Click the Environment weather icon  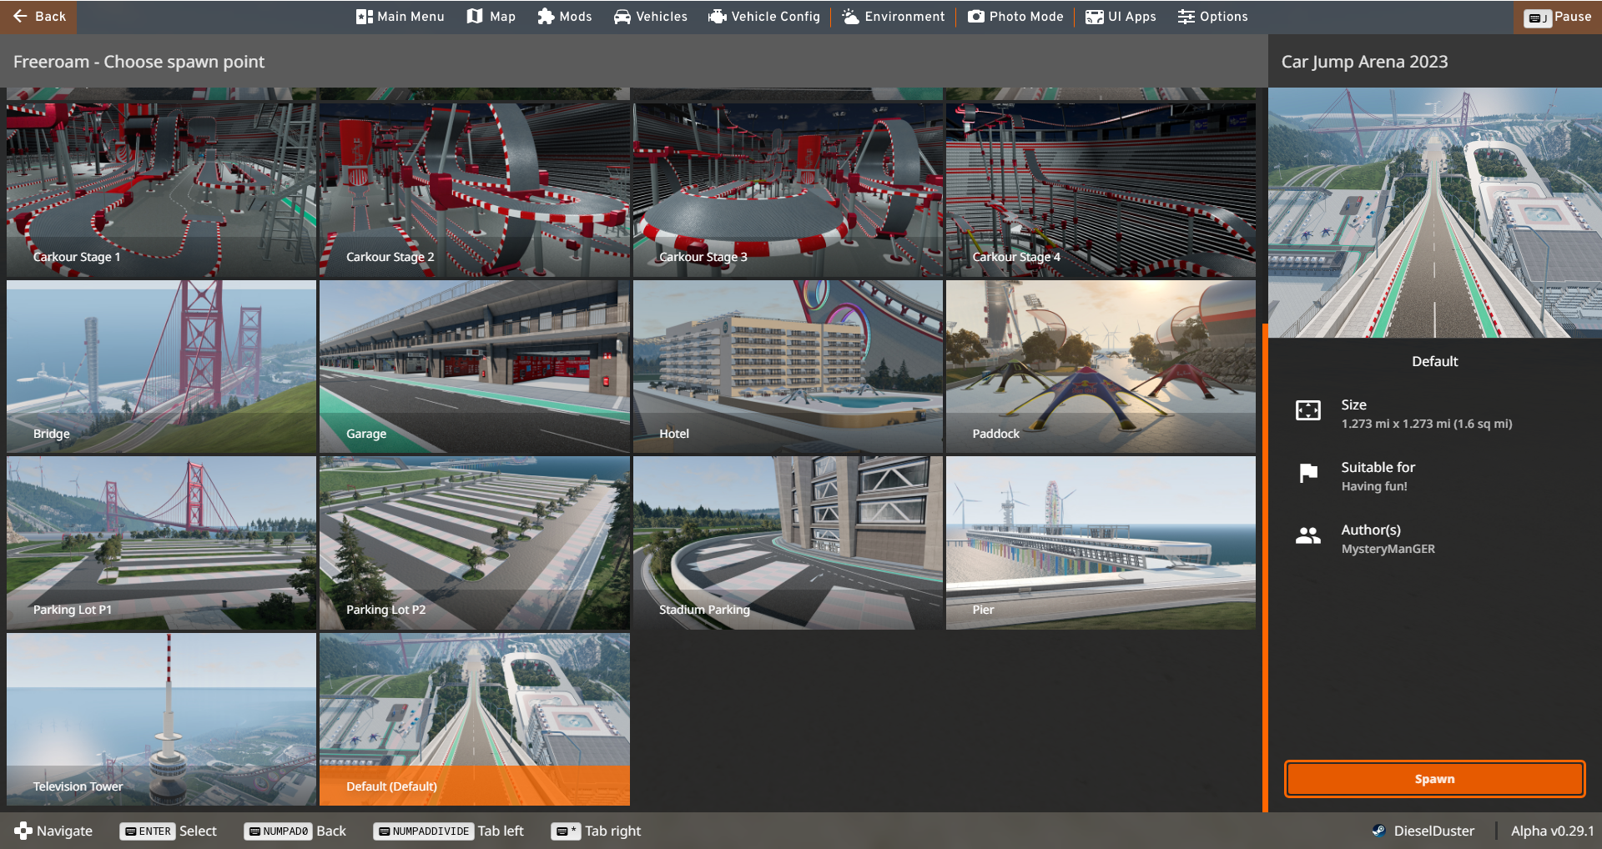[850, 17]
